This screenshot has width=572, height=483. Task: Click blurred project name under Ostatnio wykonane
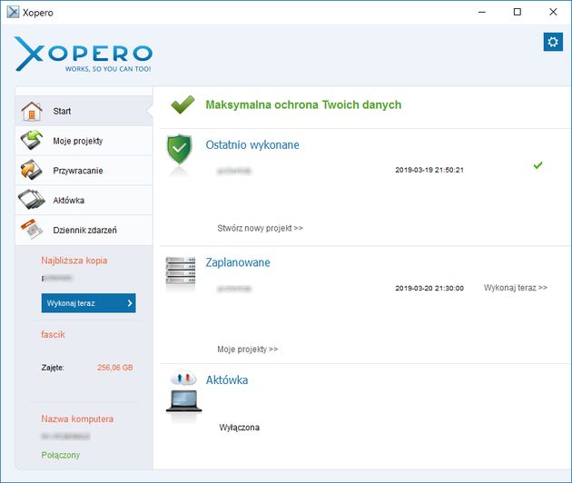pyautogui.click(x=234, y=171)
